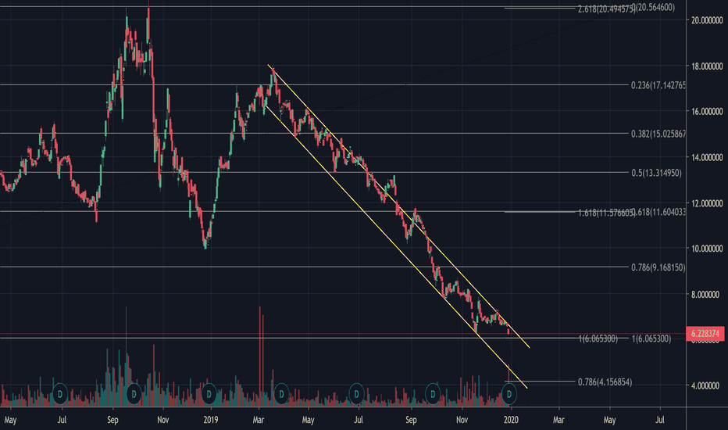Click the Nov label left of 2019
The height and width of the screenshot is (430, 728).
pyautogui.click(x=163, y=420)
